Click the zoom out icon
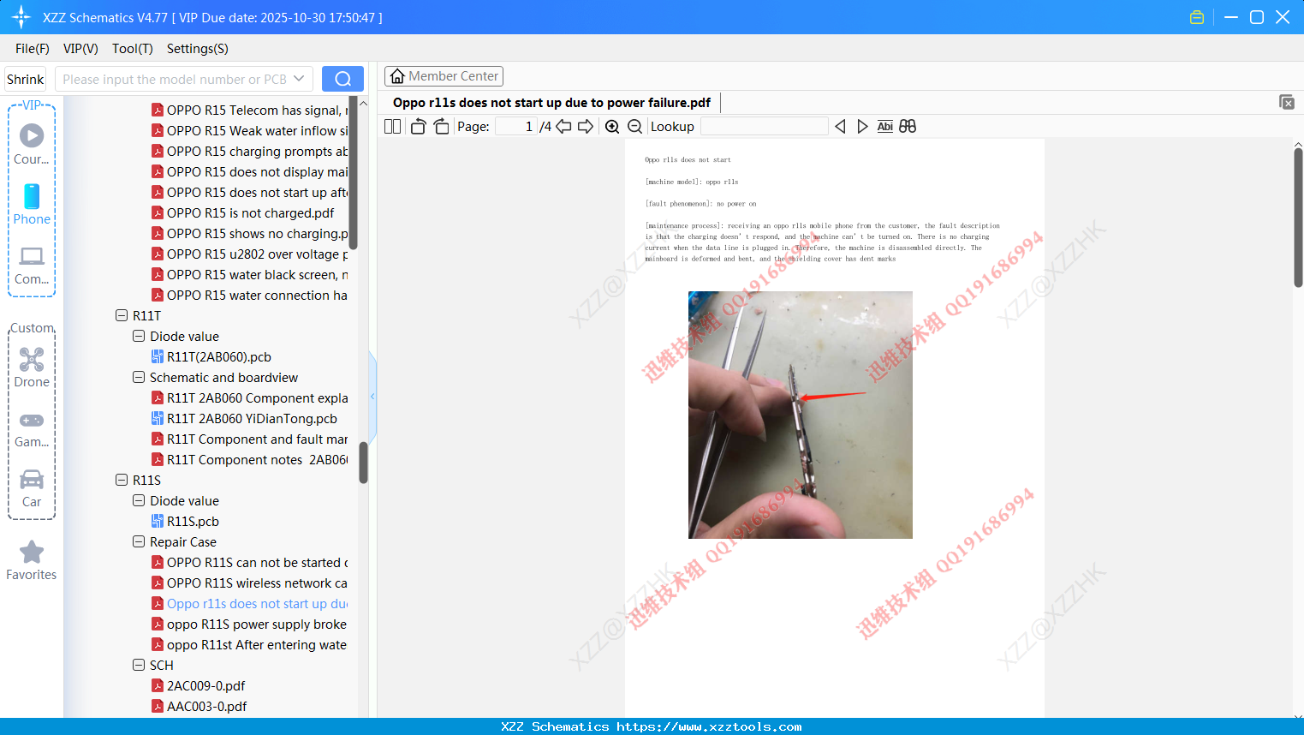 pyautogui.click(x=634, y=126)
